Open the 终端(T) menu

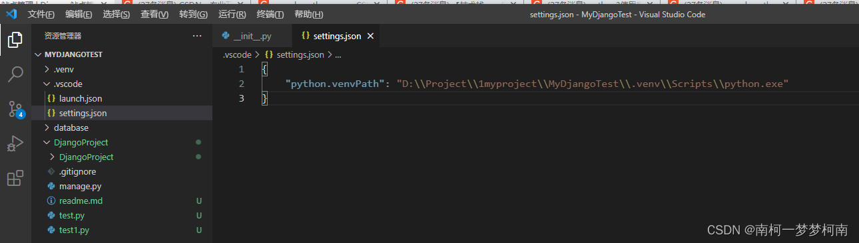coord(270,14)
